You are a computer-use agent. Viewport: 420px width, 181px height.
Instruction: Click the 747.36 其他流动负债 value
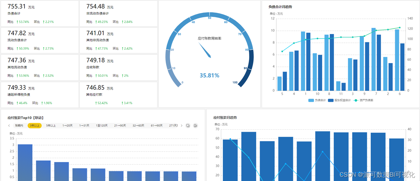pos(17,60)
